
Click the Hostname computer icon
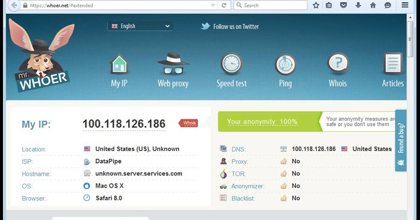click(87, 173)
